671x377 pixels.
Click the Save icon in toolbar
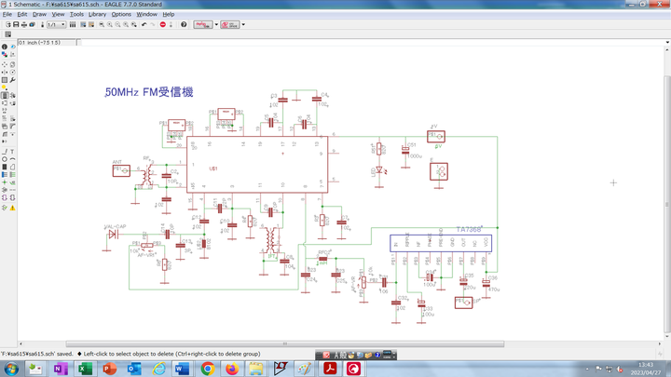coord(18,24)
